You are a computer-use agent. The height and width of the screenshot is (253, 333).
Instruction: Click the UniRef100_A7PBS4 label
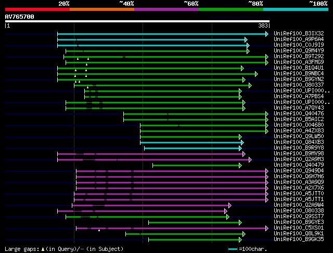click(x=299, y=97)
